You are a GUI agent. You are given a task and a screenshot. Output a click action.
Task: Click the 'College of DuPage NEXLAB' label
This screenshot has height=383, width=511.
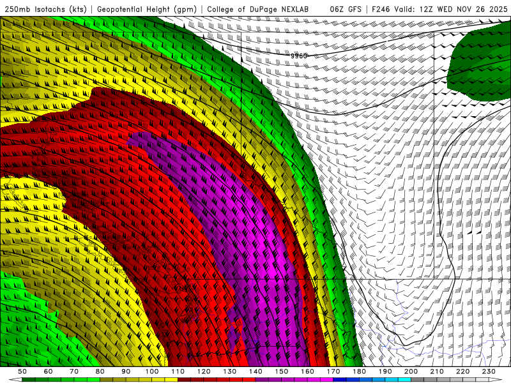point(258,9)
